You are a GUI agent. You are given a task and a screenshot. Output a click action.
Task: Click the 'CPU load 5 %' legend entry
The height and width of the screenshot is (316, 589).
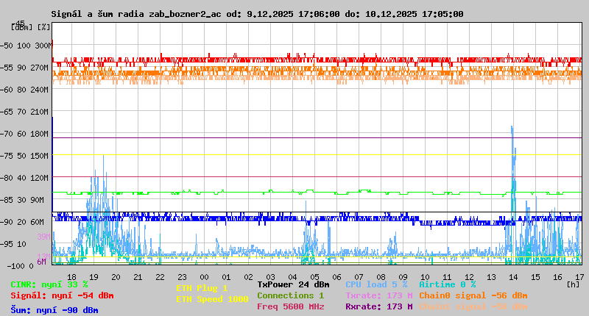point(376,284)
